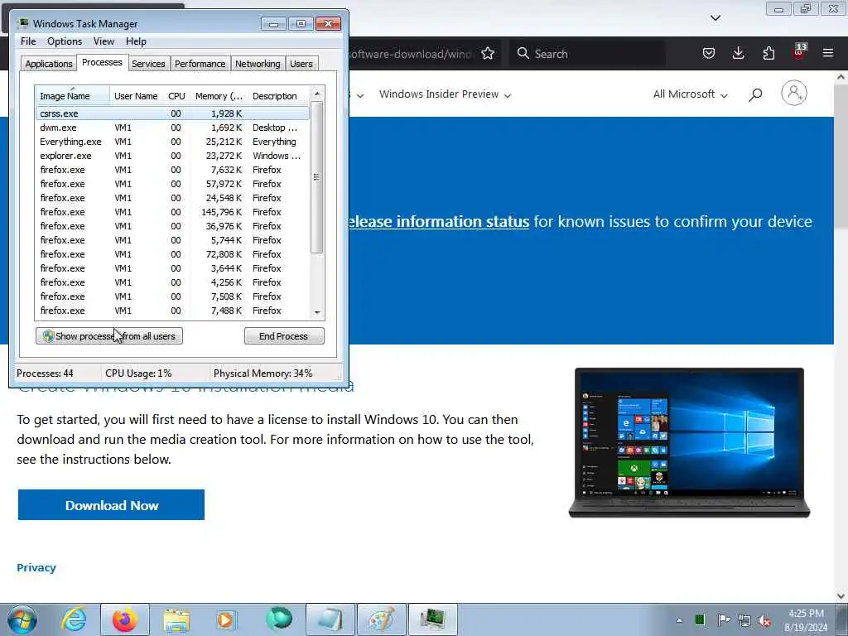Select firefox.exe row using 57,972 K

click(172, 184)
